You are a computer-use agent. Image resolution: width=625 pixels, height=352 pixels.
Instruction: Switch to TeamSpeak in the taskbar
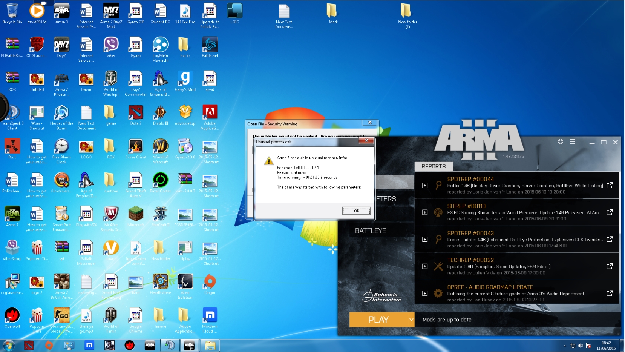click(x=169, y=345)
